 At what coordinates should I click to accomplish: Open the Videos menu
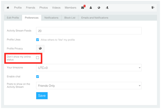[56, 8]
